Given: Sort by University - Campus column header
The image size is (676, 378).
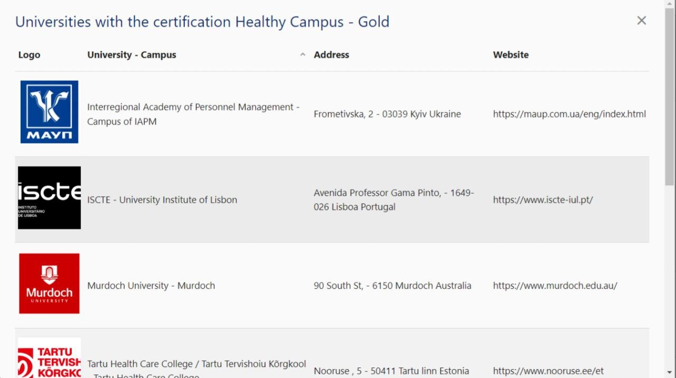Looking at the screenshot, I should [132, 55].
